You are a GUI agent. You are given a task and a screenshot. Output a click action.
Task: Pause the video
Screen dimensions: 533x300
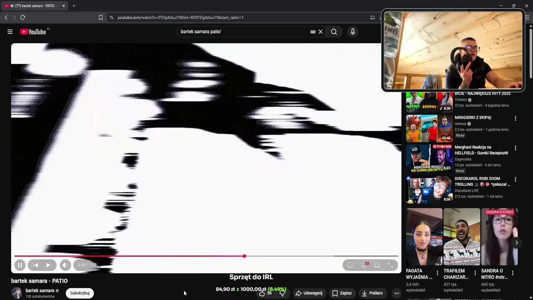pyautogui.click(x=20, y=265)
